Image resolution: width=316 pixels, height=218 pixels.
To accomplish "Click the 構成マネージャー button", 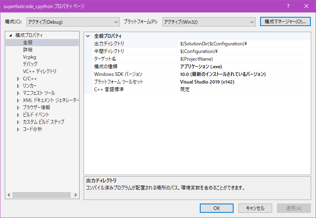I will point(285,21).
